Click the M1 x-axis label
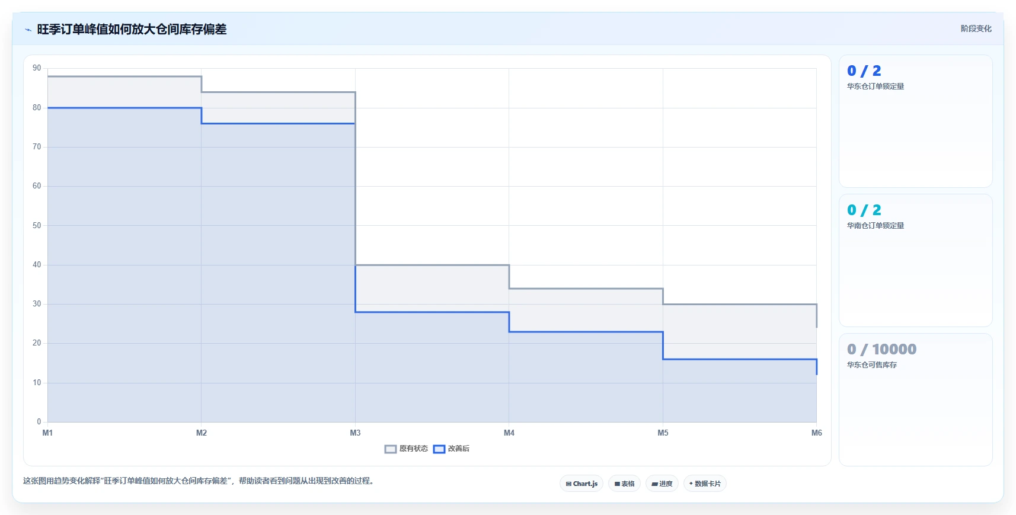The image size is (1016, 515). tap(47, 433)
